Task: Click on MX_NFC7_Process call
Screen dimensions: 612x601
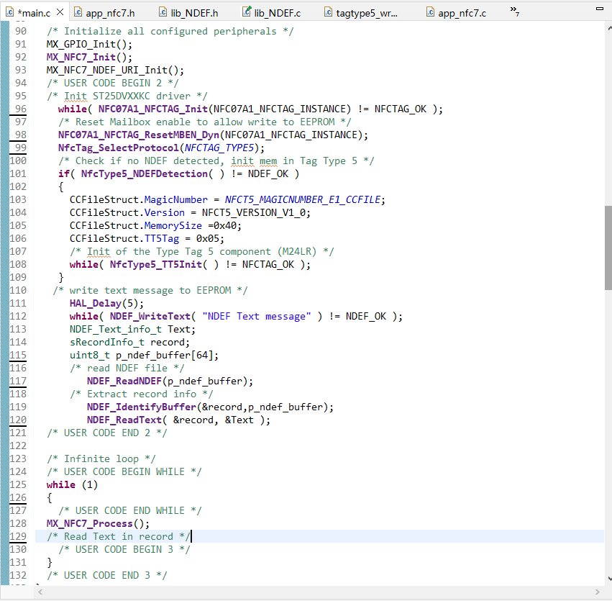Action: [x=89, y=524]
